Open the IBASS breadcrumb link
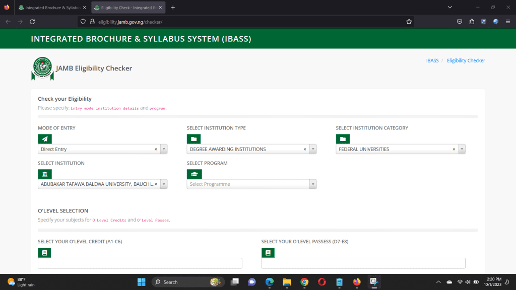Screen dimensions: 516x290 click(432, 60)
